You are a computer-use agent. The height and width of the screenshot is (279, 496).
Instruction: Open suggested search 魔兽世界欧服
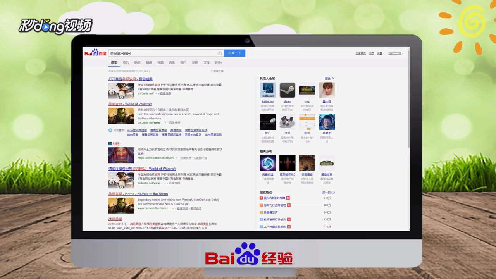[x=150, y=135]
